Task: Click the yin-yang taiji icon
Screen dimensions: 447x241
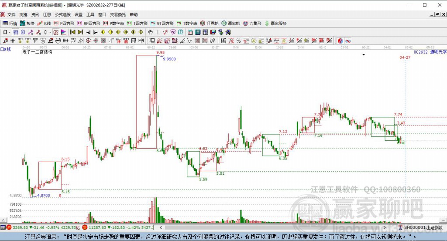Action: [x=340, y=41]
